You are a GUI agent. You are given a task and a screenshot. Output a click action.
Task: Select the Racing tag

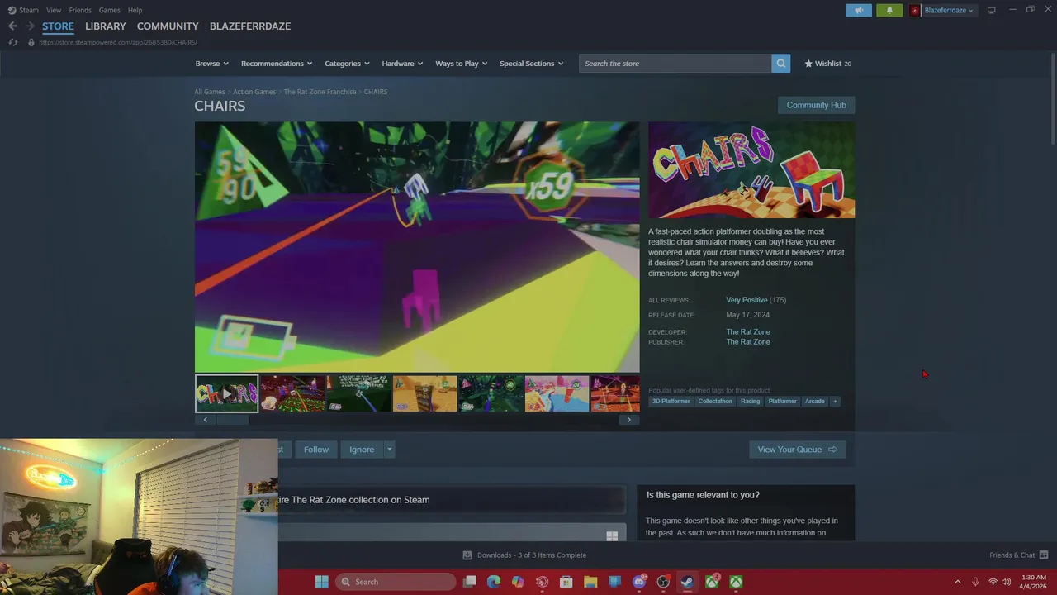[x=750, y=402]
